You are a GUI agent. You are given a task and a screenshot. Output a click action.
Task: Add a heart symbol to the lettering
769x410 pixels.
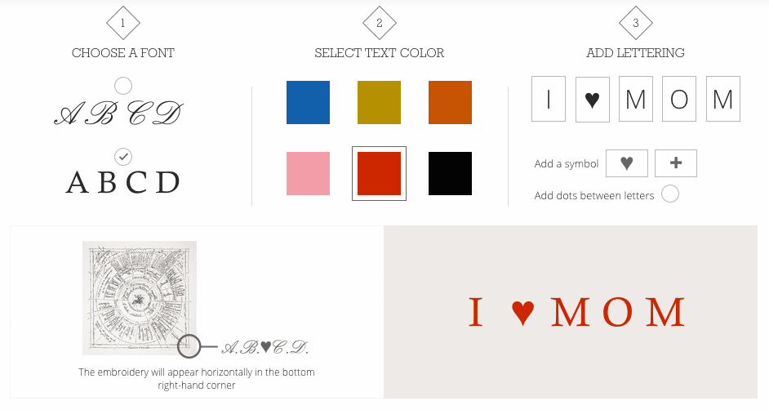pyautogui.click(x=627, y=163)
